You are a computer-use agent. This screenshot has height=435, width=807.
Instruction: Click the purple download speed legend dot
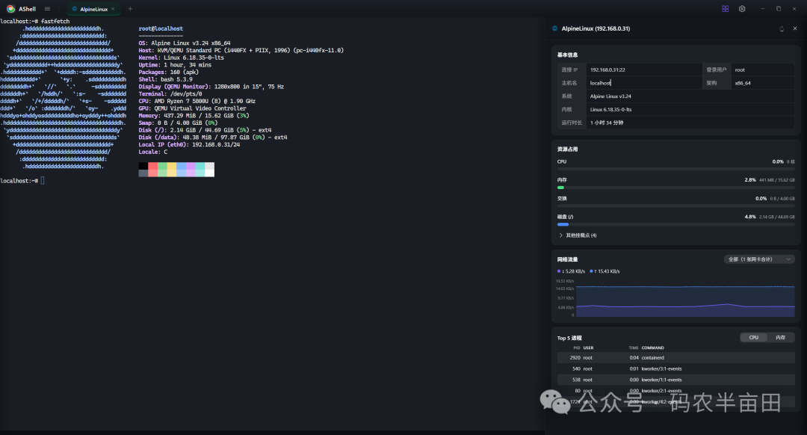[x=559, y=271]
